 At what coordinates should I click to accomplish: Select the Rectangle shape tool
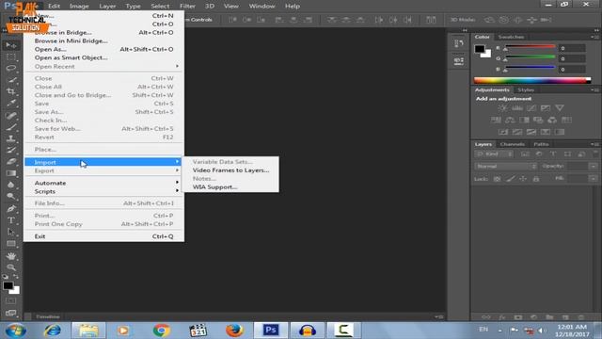[10, 244]
